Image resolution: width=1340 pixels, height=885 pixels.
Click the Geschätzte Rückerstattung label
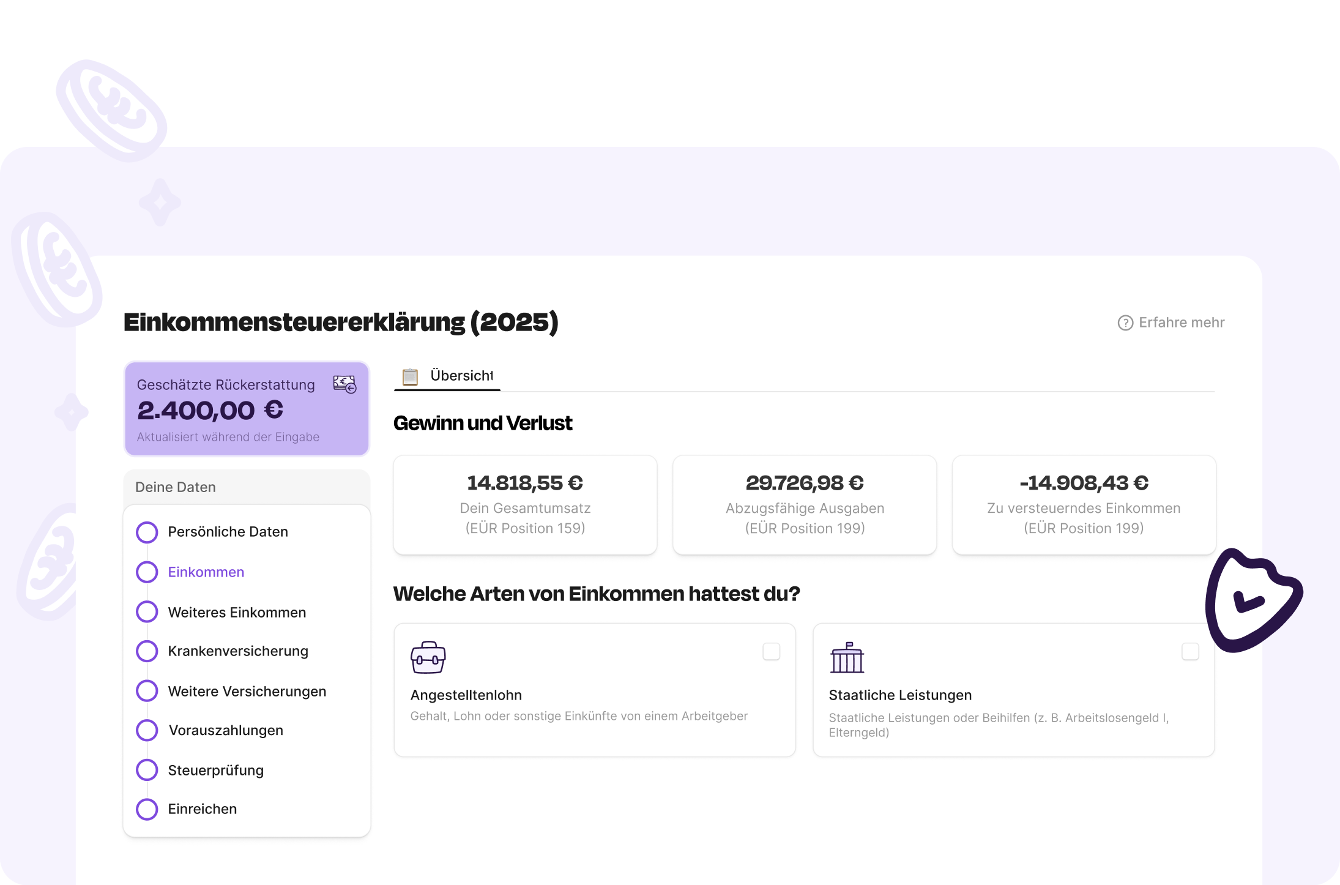[226, 385]
